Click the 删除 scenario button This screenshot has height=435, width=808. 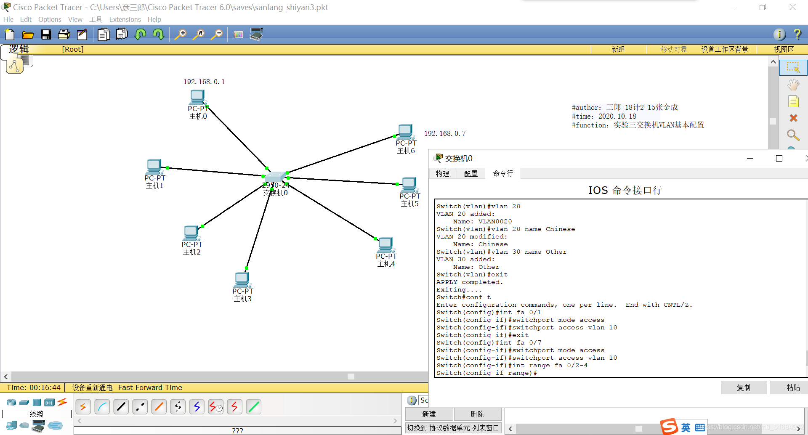477,414
